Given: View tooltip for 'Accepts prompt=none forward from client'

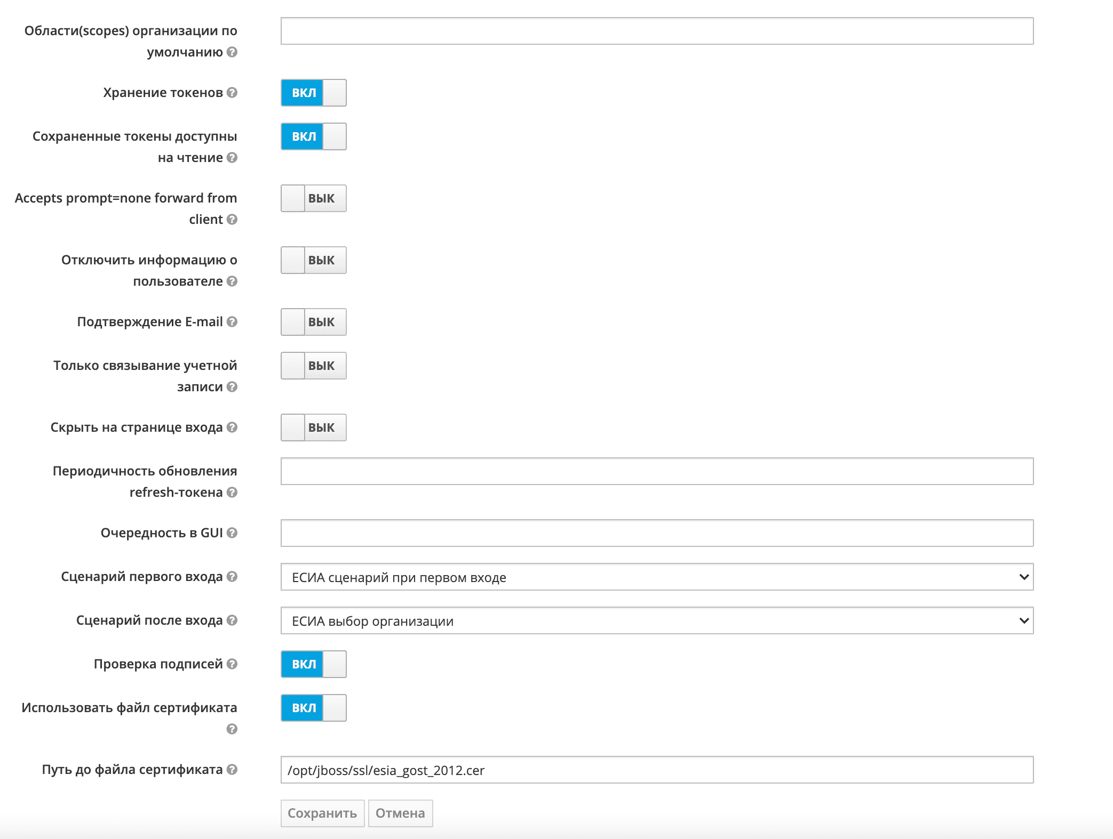Looking at the screenshot, I should 232,220.
